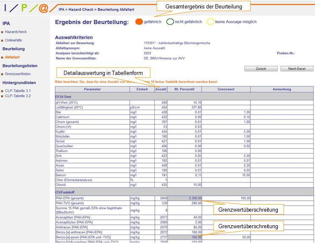Select the 'Quecksilber' row
Image resolution: width=315 pixels, height=243 pixels.
coord(184,146)
